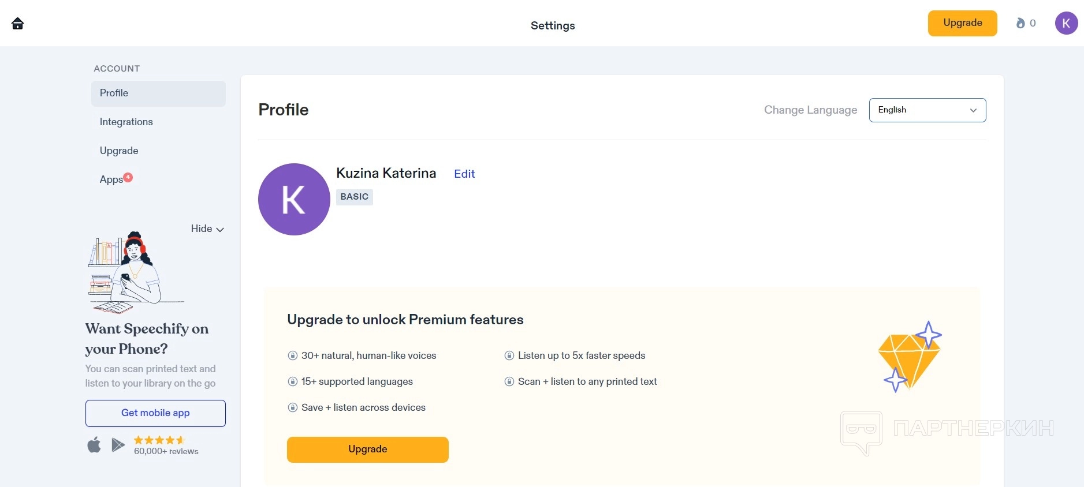The width and height of the screenshot is (1084, 487).
Task: Go to Upgrade in the account sidebar
Action: (x=119, y=151)
